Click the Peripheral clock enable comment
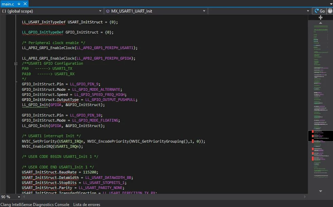Image resolution: width=333 pixels, height=207 pixels. pos(54,43)
